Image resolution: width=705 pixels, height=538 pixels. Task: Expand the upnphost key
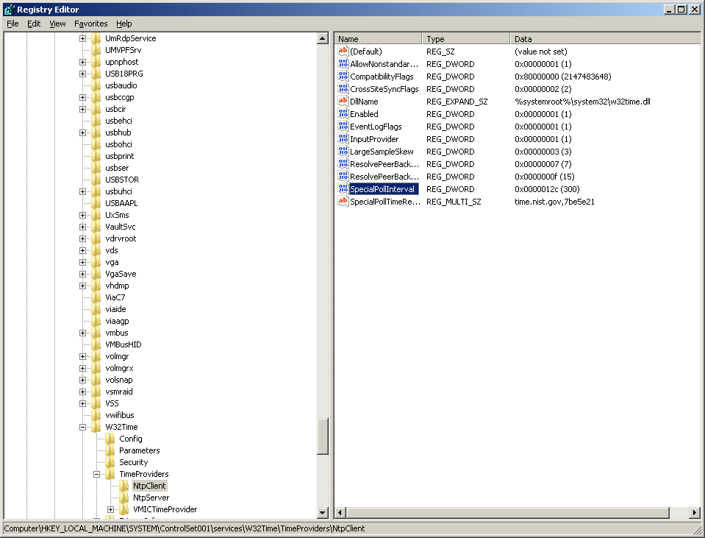tap(83, 62)
